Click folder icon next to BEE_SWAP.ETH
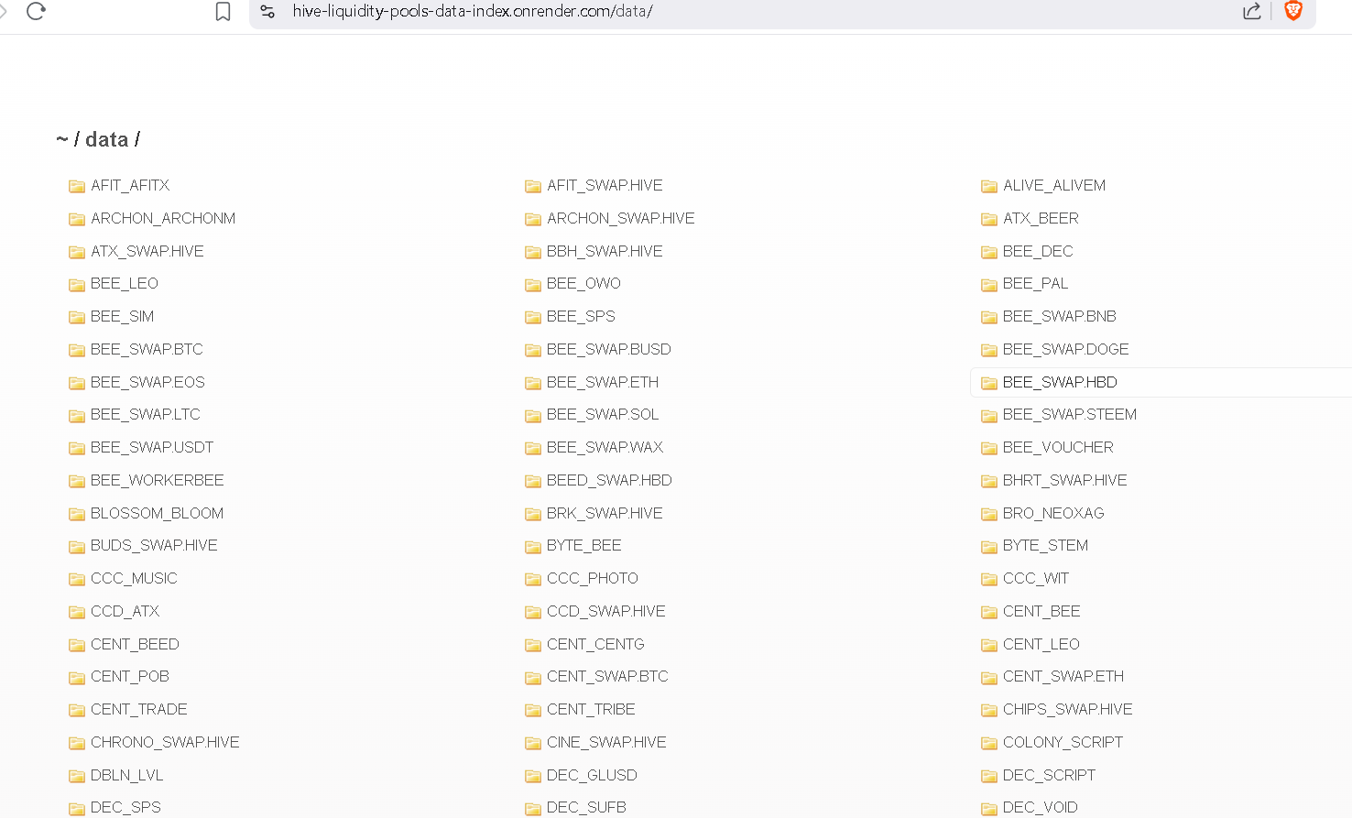 [533, 383]
